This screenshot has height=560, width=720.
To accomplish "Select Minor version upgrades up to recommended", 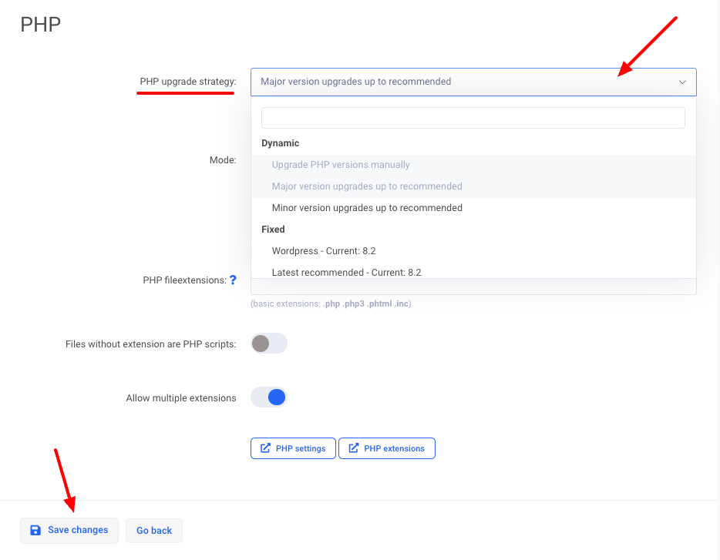I will pos(367,208).
